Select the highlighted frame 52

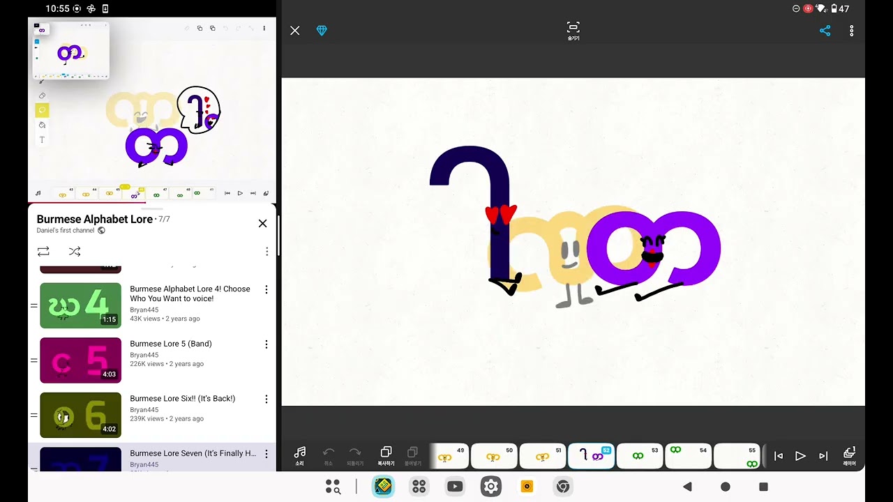(x=591, y=456)
